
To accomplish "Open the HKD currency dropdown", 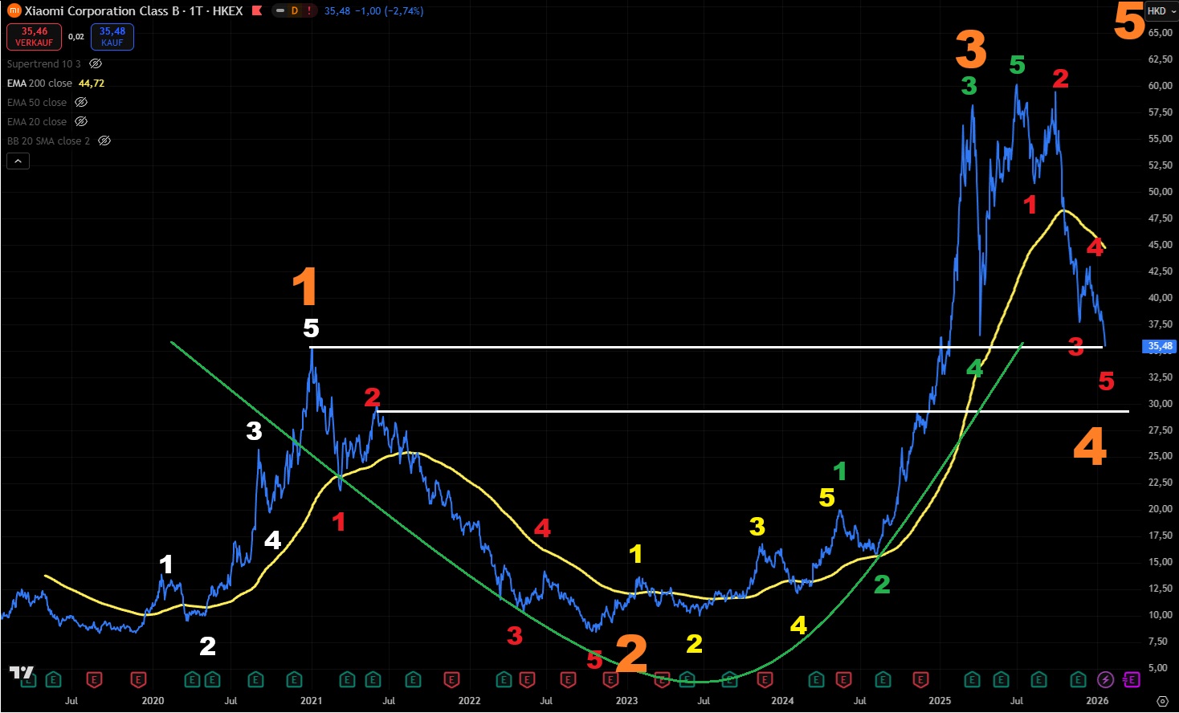I will click(x=1161, y=11).
